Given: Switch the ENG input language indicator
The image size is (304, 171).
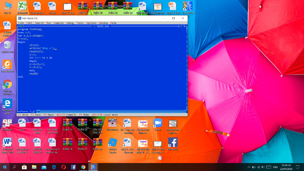Looking at the screenshot, I should pos(275,167).
